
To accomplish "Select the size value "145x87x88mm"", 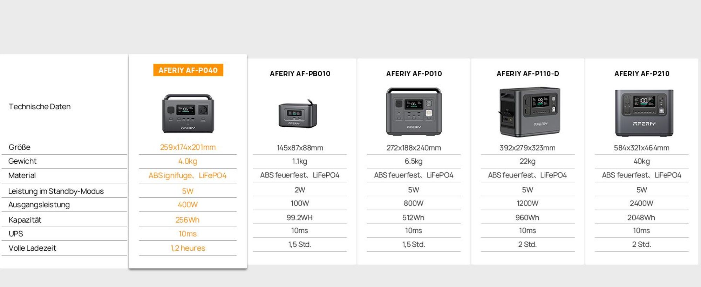I will click(x=300, y=148).
